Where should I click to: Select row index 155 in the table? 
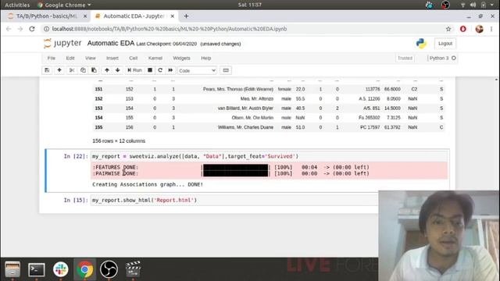pyautogui.click(x=98, y=127)
